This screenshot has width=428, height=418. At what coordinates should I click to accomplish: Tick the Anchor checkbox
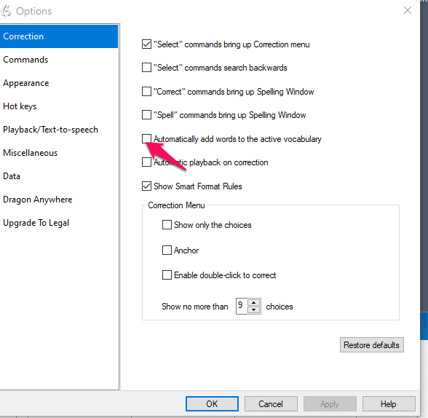tap(167, 250)
